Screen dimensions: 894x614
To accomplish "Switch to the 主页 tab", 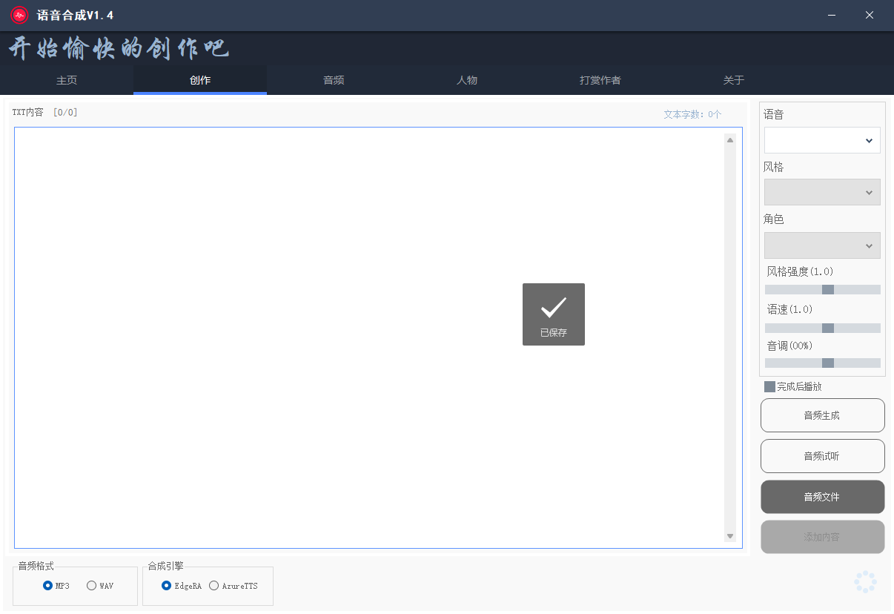I will tap(67, 80).
